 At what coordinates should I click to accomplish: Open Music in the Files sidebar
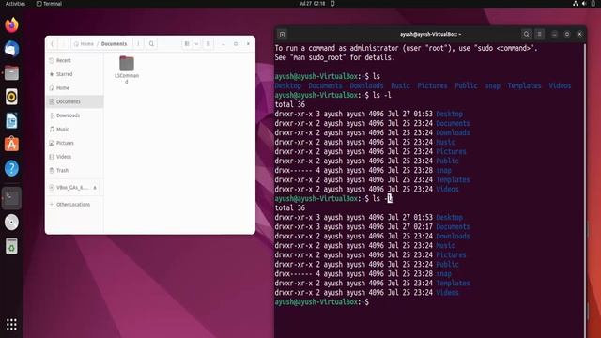click(x=75, y=130)
